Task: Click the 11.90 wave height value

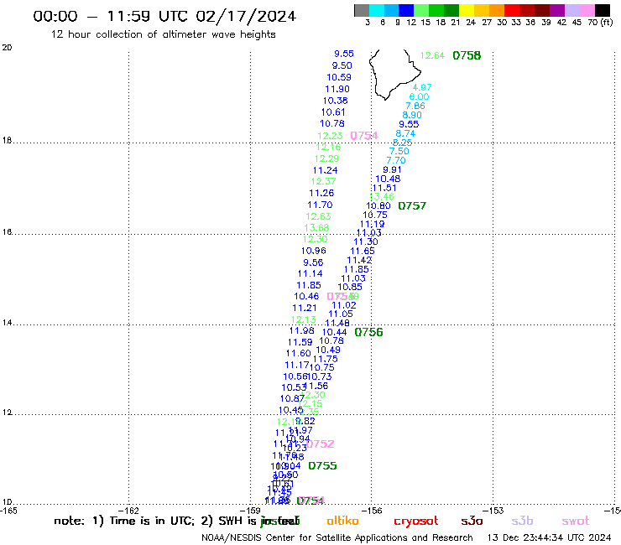Action: pyautogui.click(x=337, y=89)
